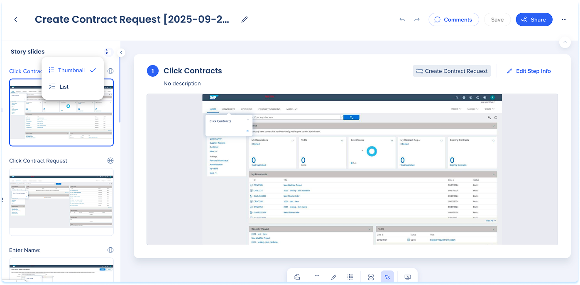Edit the story title with the pencil icon

(245, 19)
